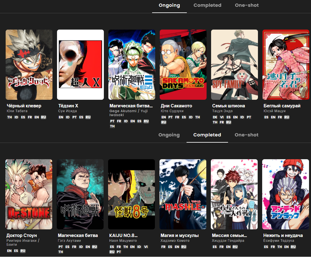
Task: Choose TH language badge under Нежить и неудача
Action: coord(280,247)
